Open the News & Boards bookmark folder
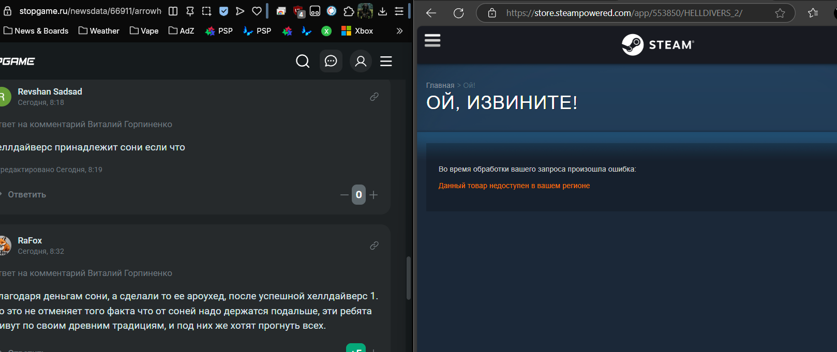Screen dimensions: 837x352 36,31
